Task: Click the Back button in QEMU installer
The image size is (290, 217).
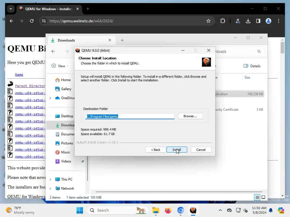Action: click(x=155, y=150)
